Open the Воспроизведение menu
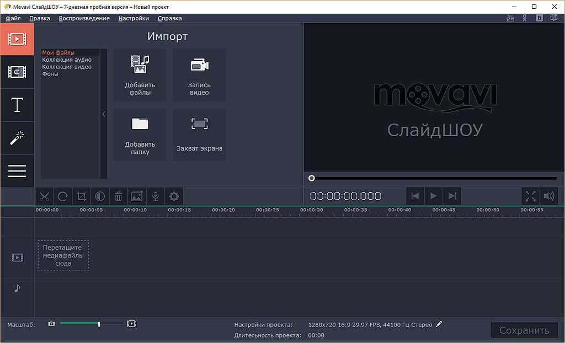This screenshot has height=343, width=565. [84, 18]
